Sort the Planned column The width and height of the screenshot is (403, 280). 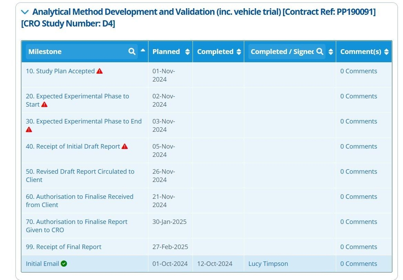(187, 52)
